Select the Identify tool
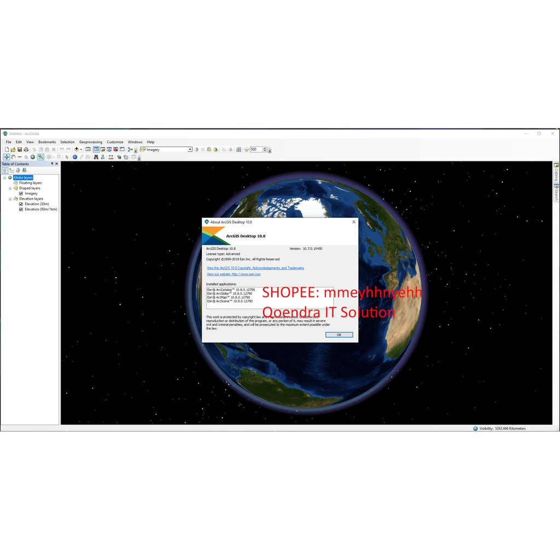 [75, 157]
